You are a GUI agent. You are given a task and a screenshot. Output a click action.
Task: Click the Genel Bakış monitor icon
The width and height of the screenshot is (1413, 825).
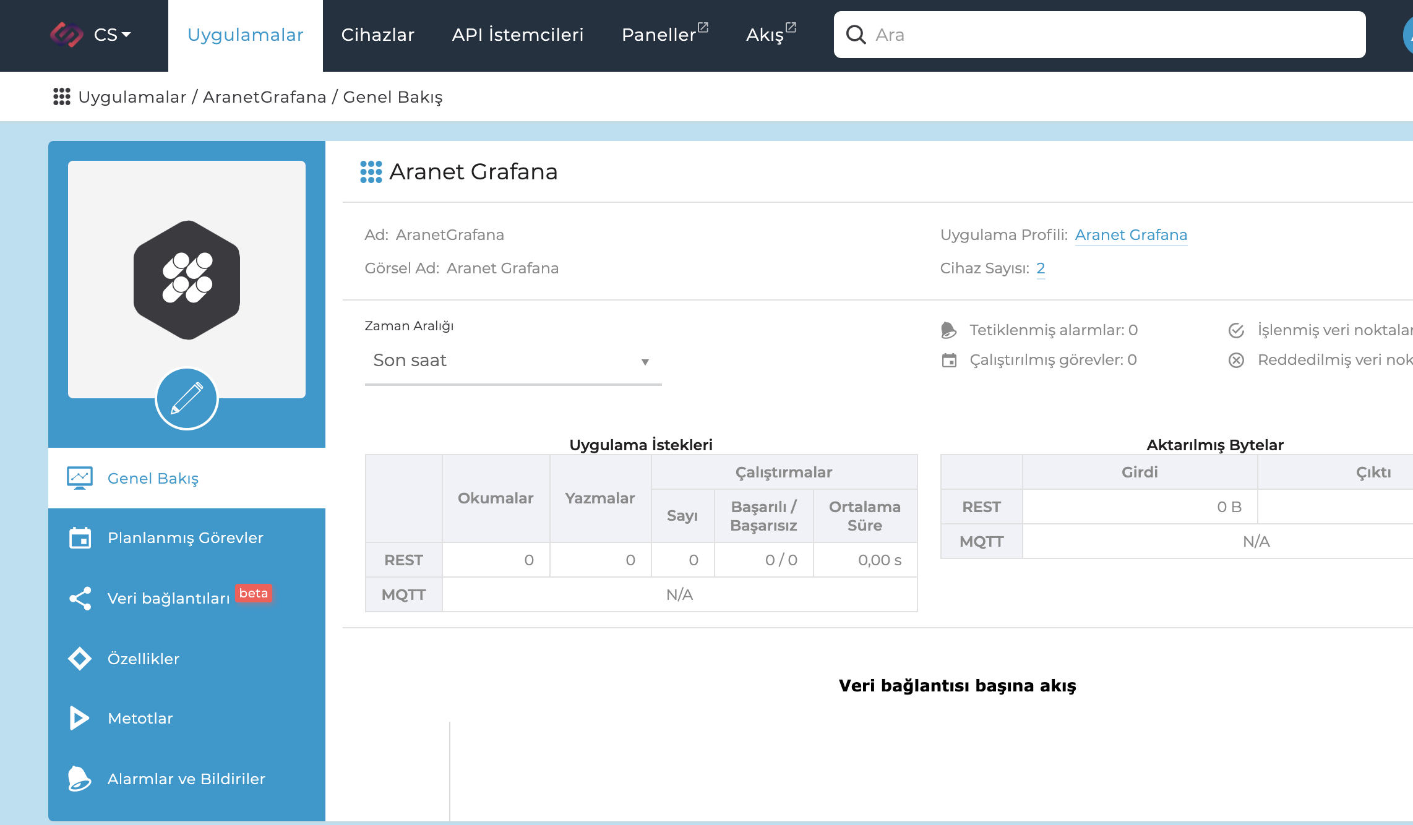pyautogui.click(x=80, y=478)
